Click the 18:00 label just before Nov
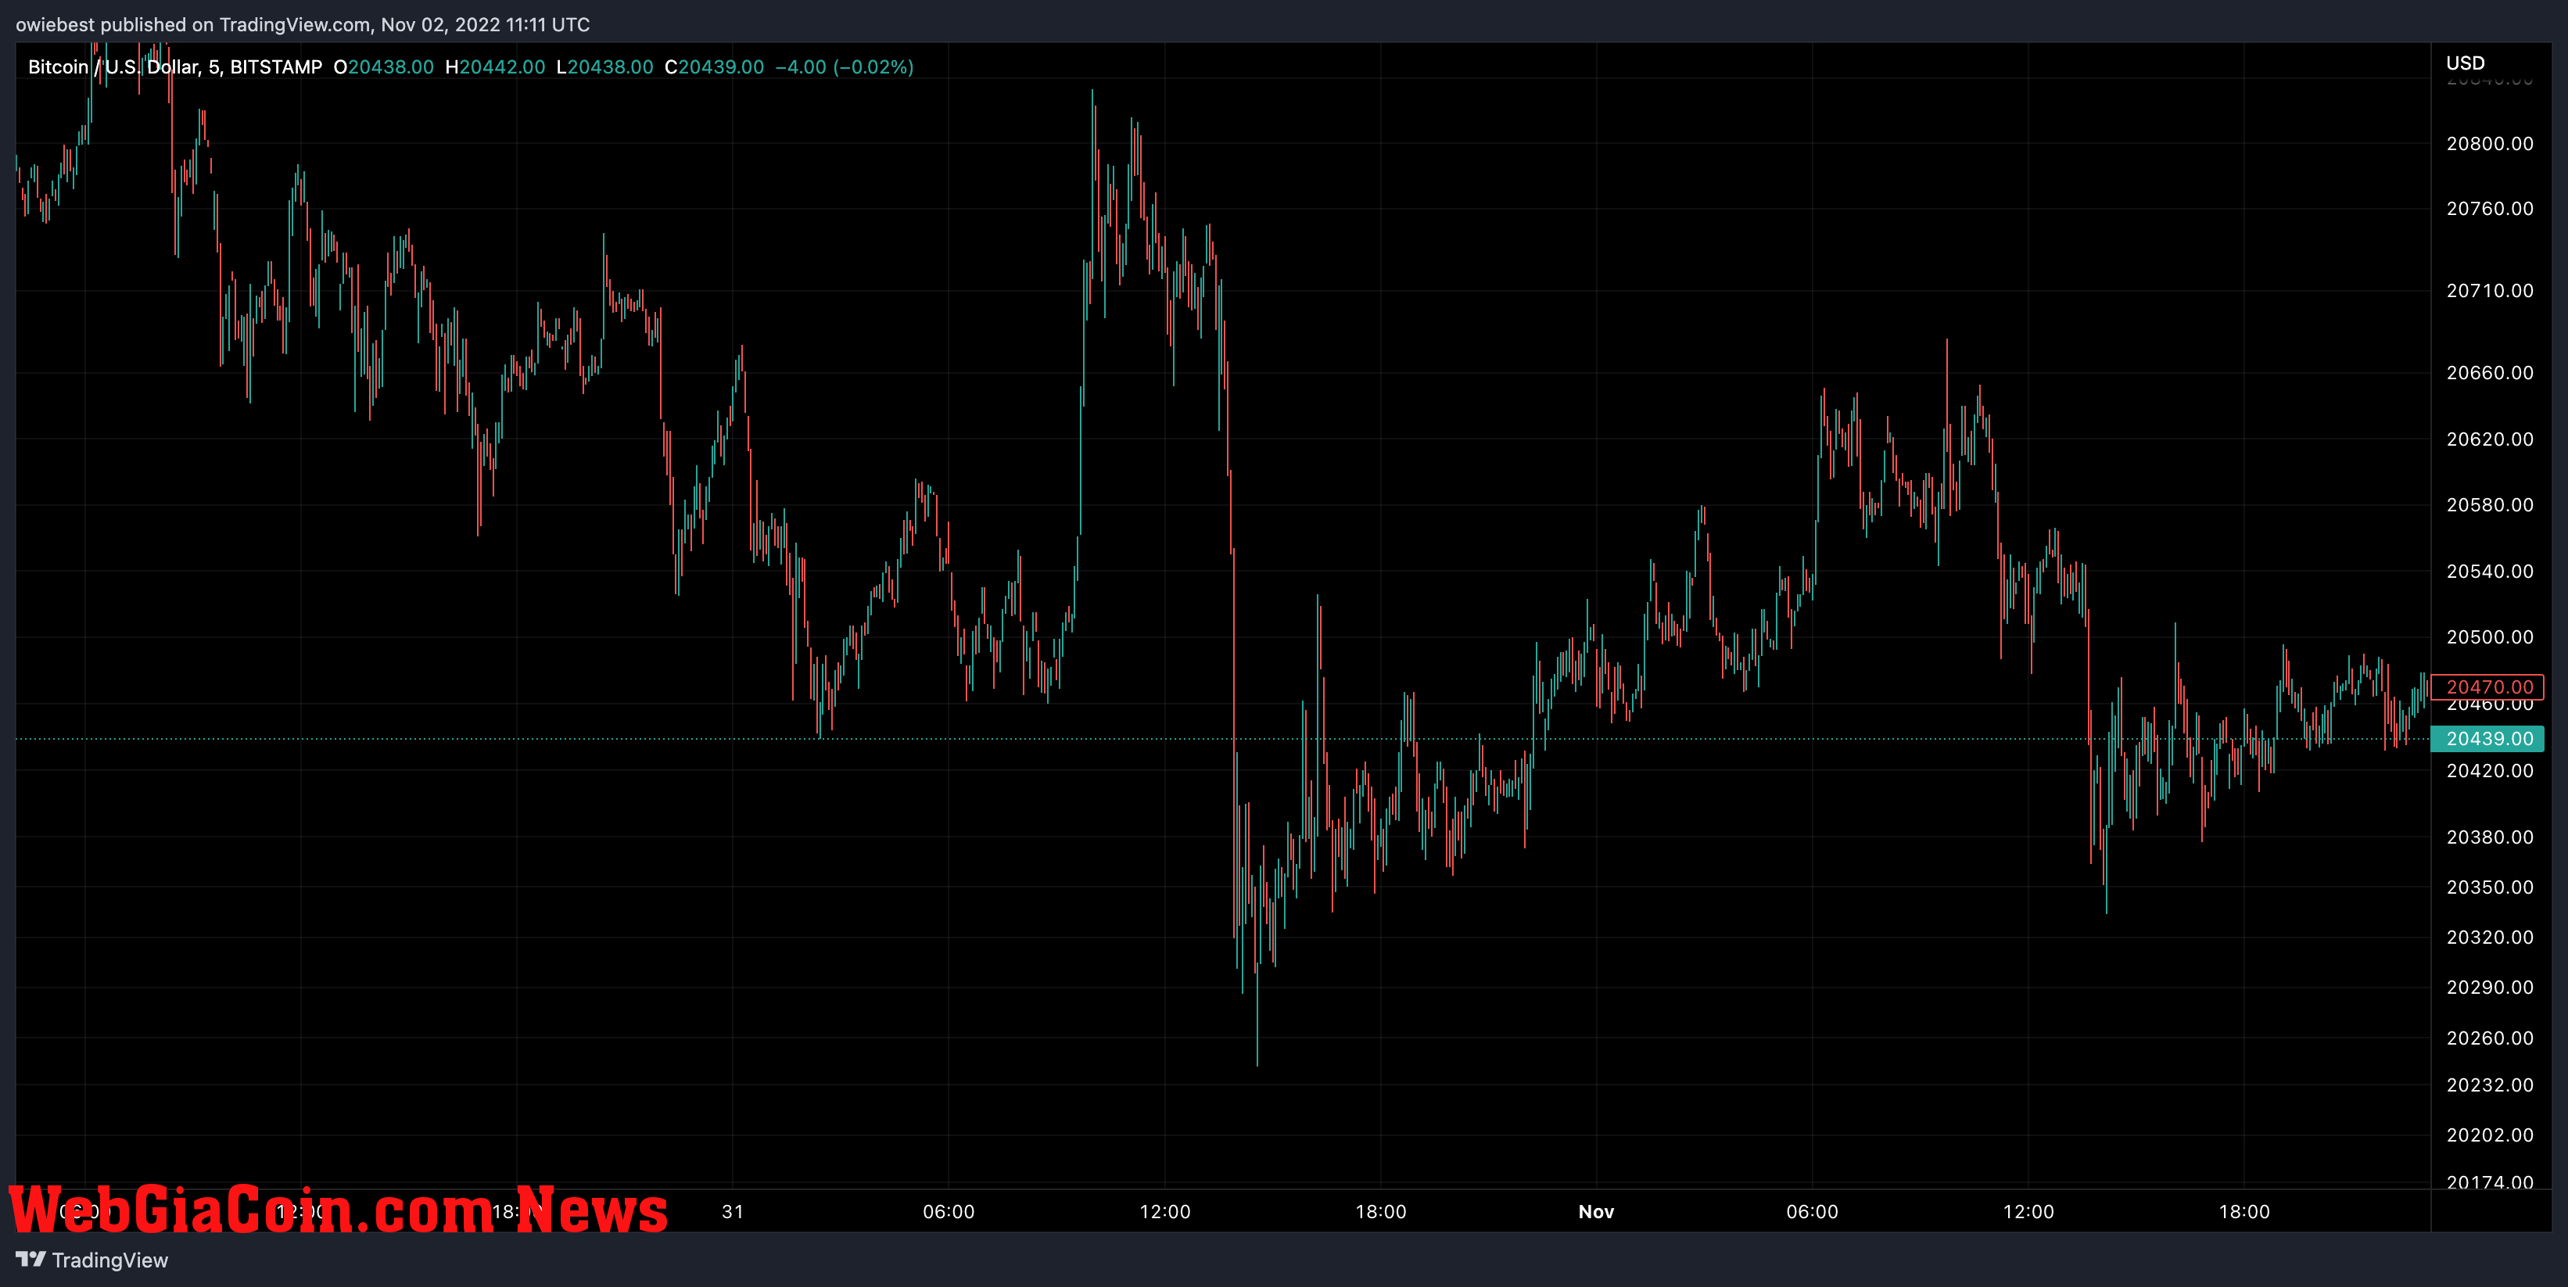Image resolution: width=2568 pixels, height=1287 pixels. [1381, 1211]
